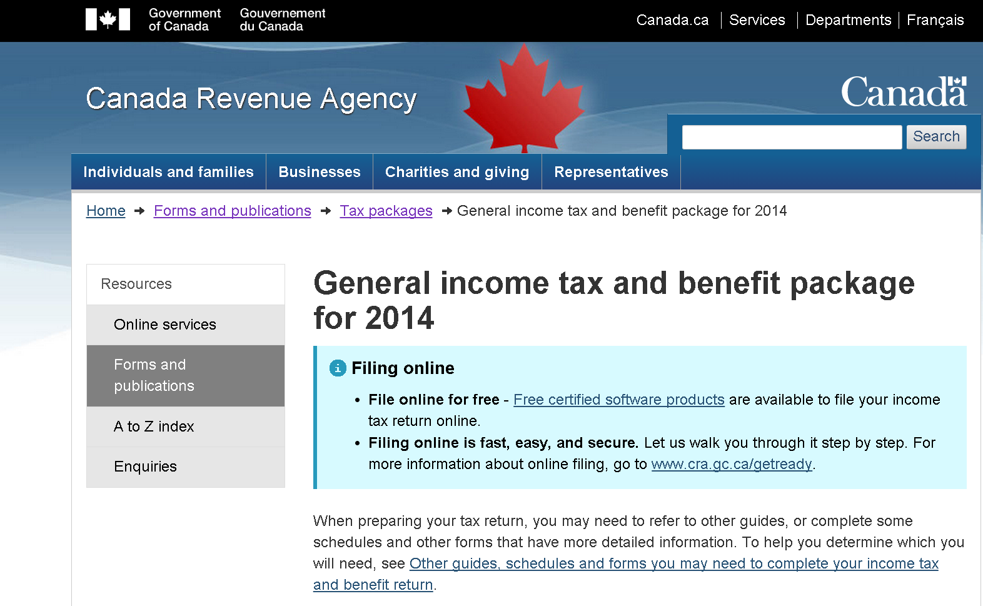Click the Search button
983x606 pixels.
click(x=936, y=137)
